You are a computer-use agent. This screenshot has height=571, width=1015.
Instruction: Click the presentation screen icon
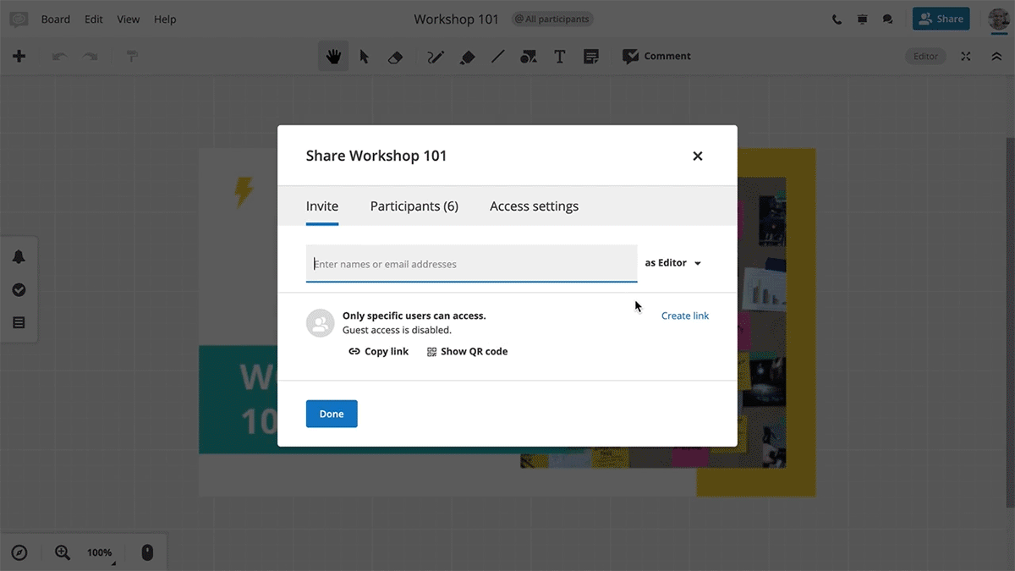click(862, 19)
